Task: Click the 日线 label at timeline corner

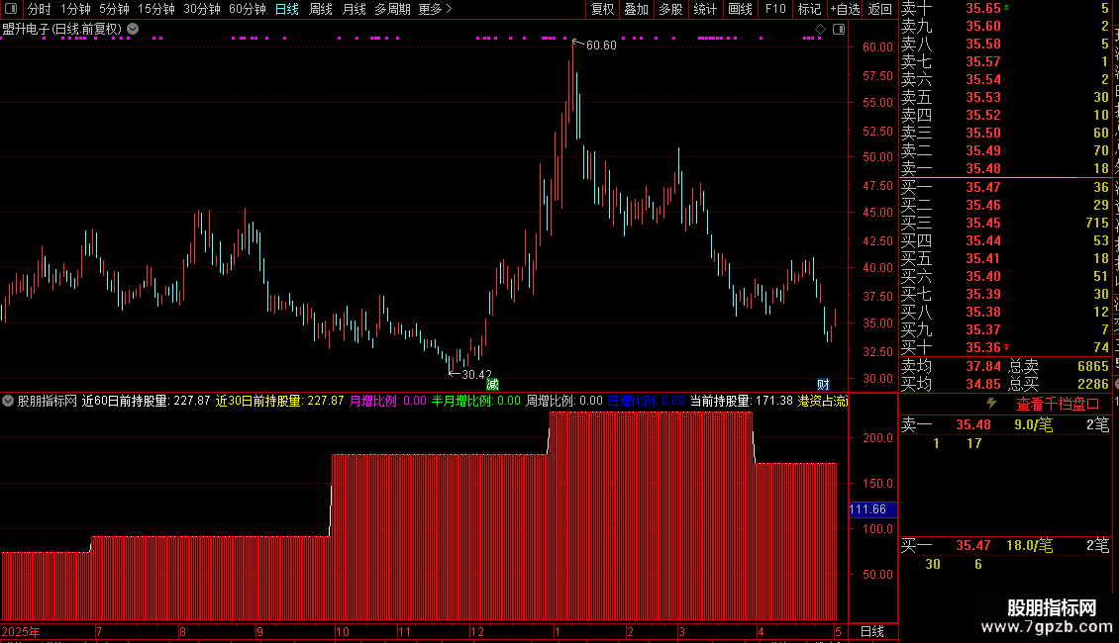Action: (872, 631)
